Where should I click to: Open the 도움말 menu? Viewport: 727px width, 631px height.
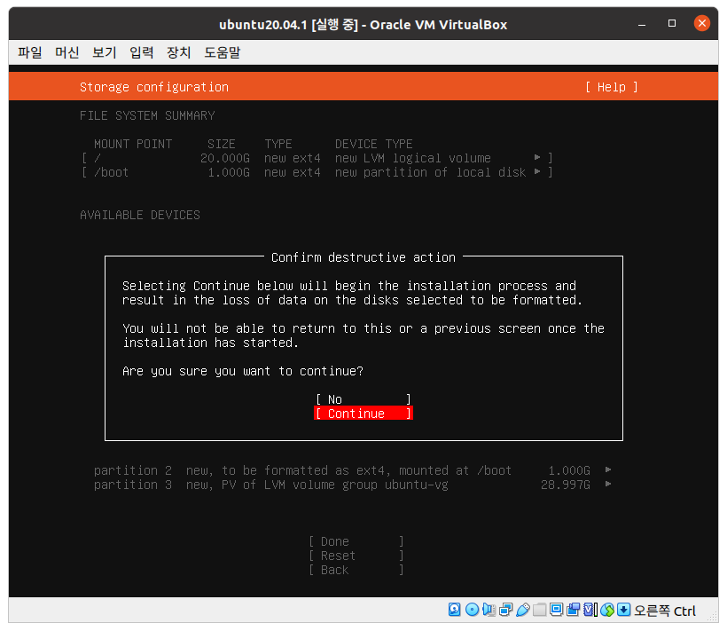[222, 52]
